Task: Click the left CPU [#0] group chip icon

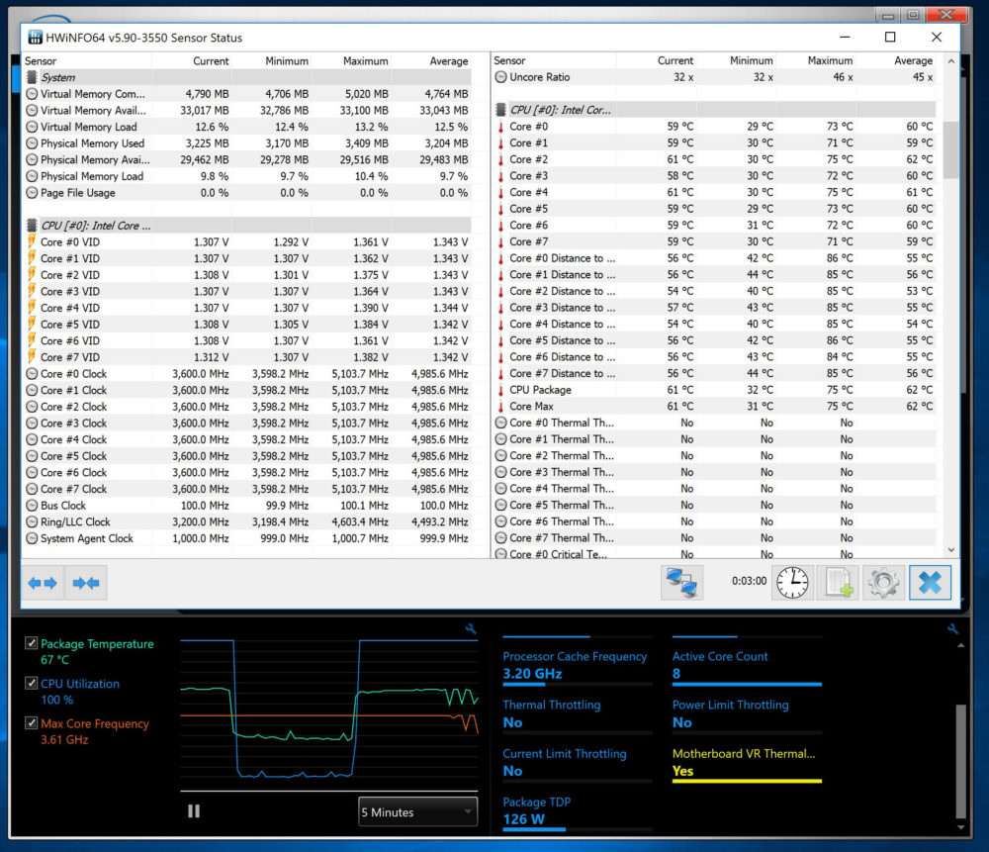Action: coord(32,226)
